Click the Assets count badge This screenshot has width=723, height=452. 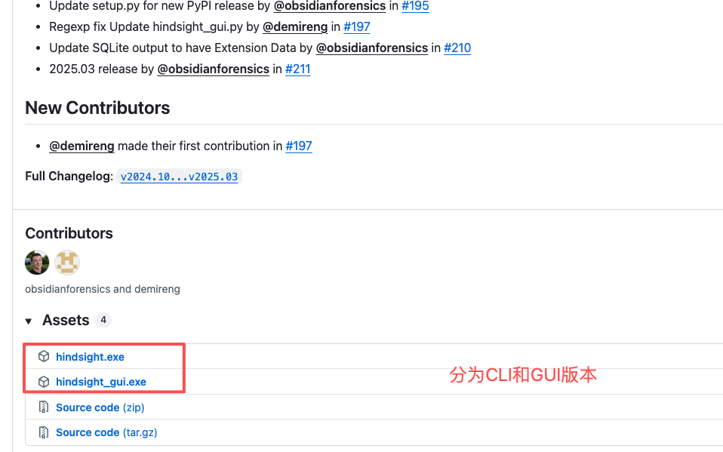103,320
